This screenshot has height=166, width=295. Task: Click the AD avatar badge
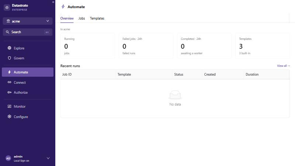[8, 158]
